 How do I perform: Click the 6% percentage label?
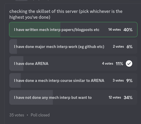[x=129, y=47]
